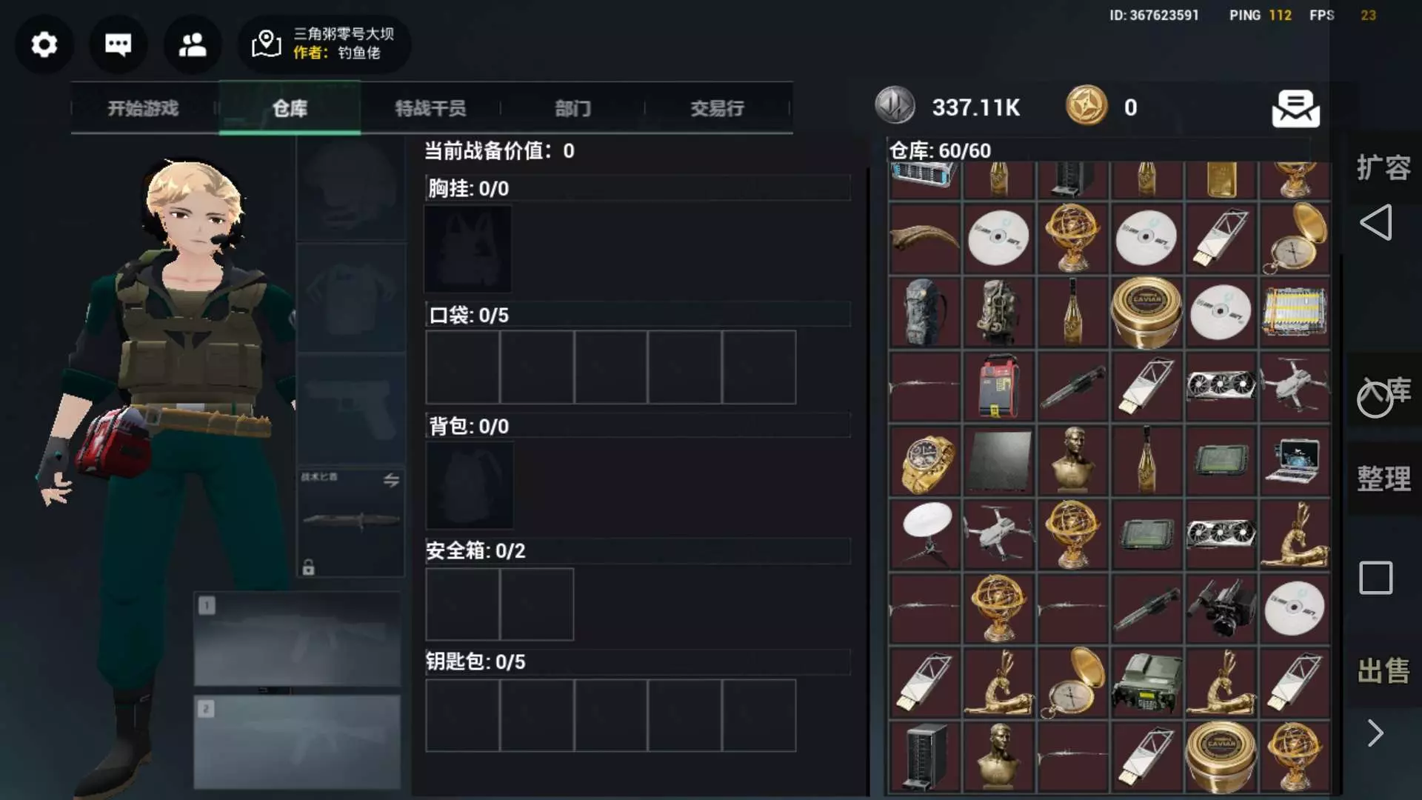Viewport: 1422px width, 800px height.
Task: Click the map location icon
Action: coord(266,44)
